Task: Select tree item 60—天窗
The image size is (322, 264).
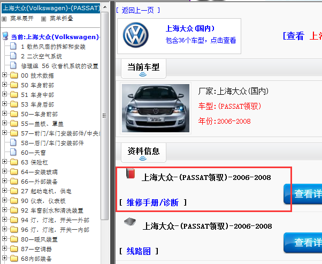Action: tap(33, 153)
